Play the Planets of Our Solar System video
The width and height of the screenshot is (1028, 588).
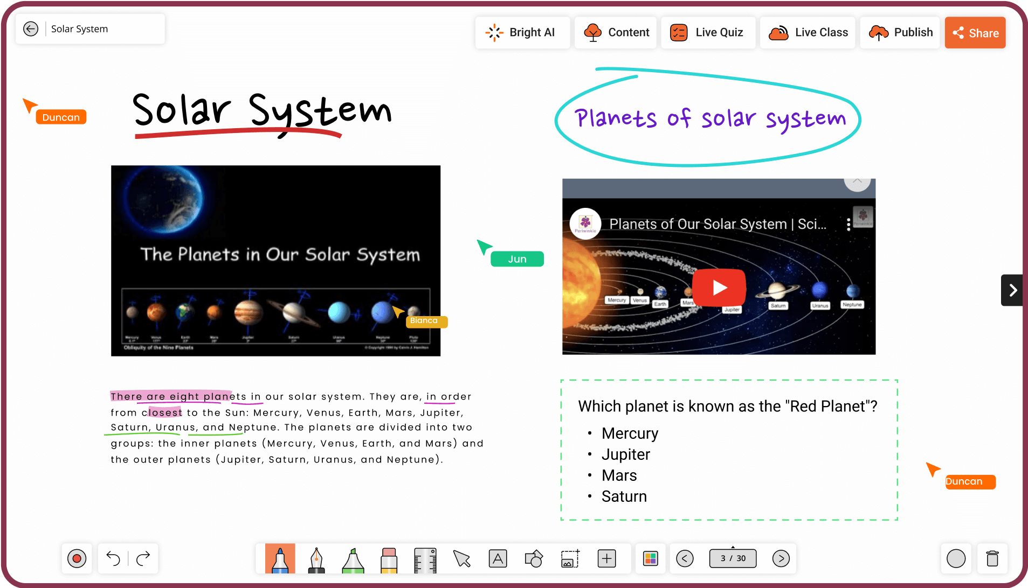pos(719,288)
